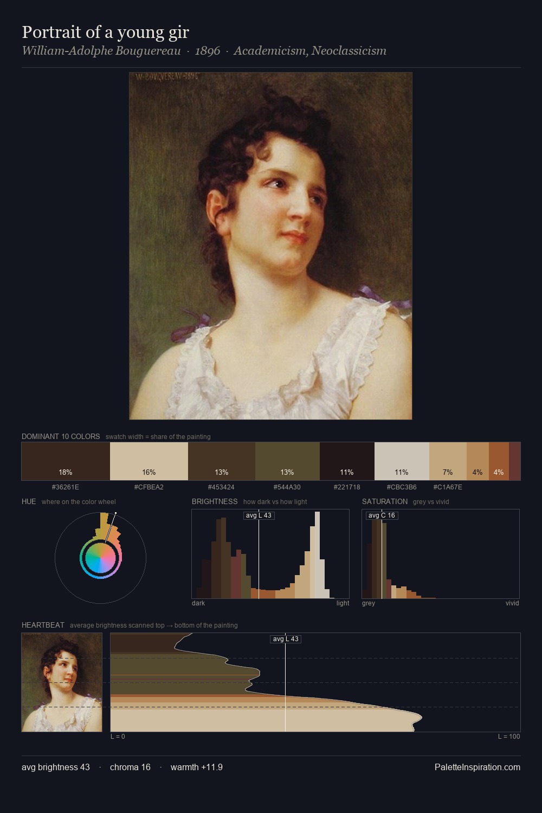Click the avg L 43 label in heartbeat chart
Image resolution: width=542 pixels, height=813 pixels.
286,639
